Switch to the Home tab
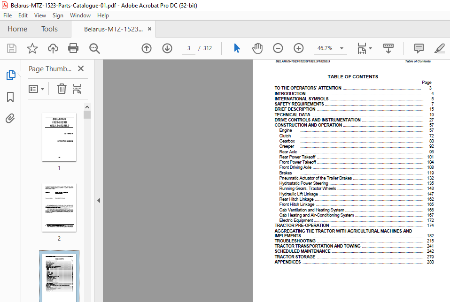This screenshot has height=302, width=450. click(x=17, y=29)
